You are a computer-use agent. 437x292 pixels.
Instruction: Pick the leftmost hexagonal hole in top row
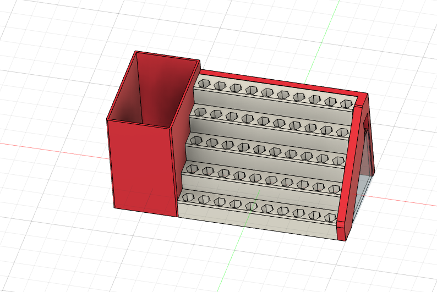coord(204,83)
